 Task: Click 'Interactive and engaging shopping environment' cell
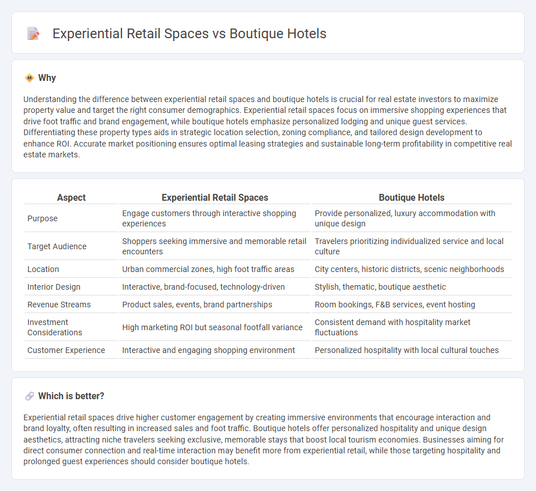[214, 350]
